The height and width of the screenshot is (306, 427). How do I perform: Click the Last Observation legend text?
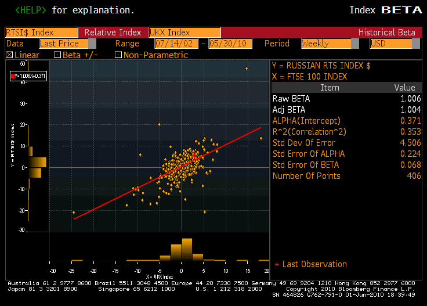(314, 264)
